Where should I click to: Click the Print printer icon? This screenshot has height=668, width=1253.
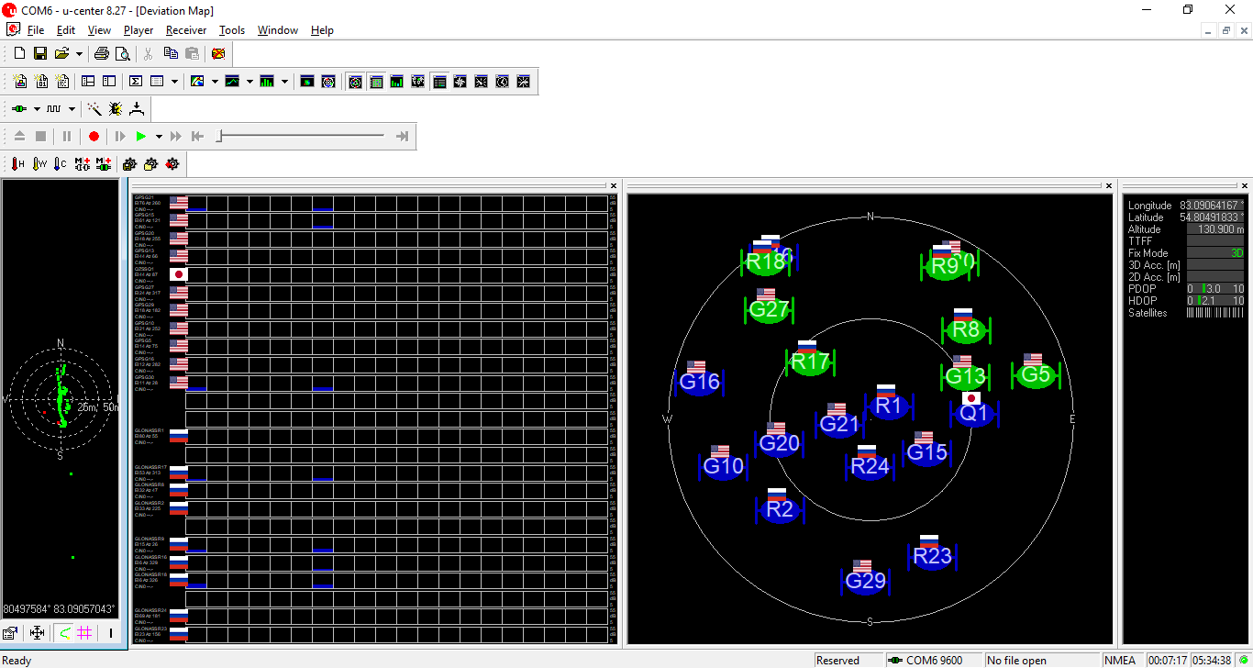coord(102,54)
